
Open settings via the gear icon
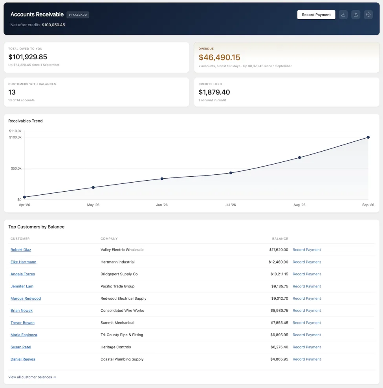[x=368, y=15]
